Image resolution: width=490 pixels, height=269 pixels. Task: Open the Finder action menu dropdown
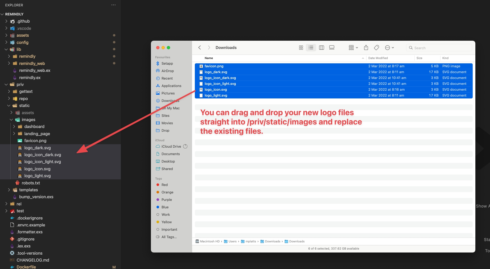pyautogui.click(x=389, y=48)
